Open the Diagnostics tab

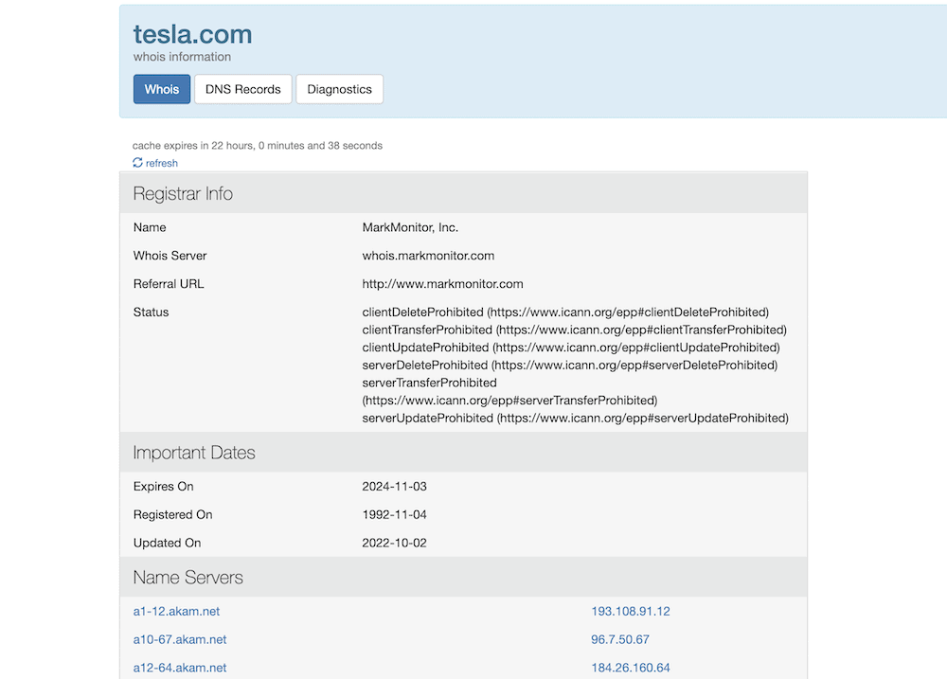[x=339, y=89]
